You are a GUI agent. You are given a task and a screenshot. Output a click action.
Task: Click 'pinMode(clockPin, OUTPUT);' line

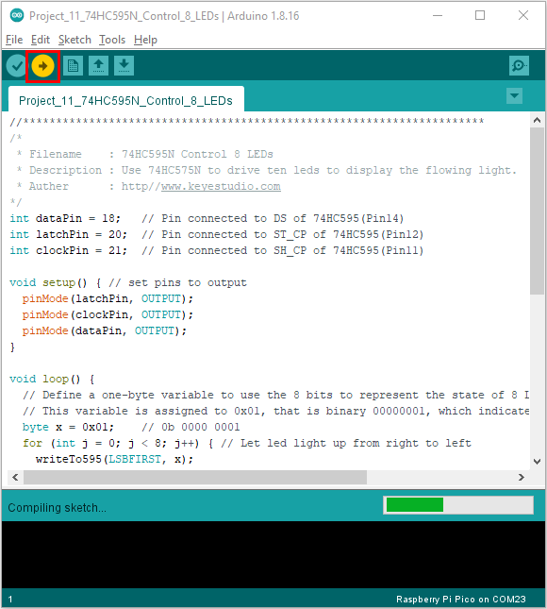tap(108, 314)
